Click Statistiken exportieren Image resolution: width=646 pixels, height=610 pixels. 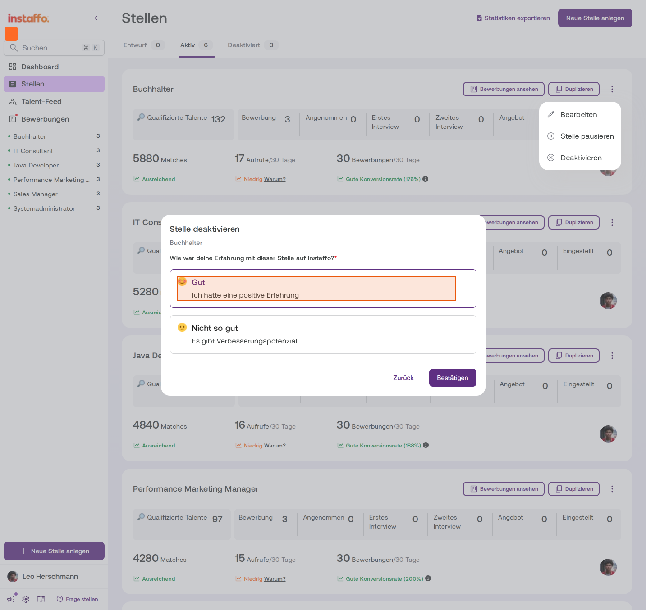(513, 18)
